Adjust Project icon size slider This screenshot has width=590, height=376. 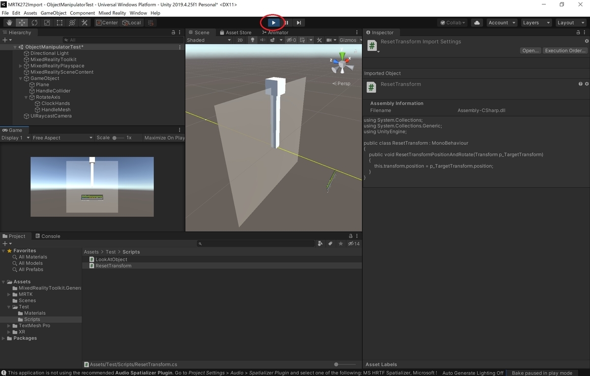pos(346,364)
